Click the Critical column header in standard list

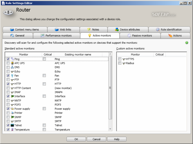tap(48, 54)
